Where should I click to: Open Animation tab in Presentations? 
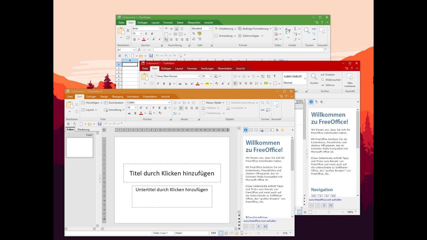(133, 97)
